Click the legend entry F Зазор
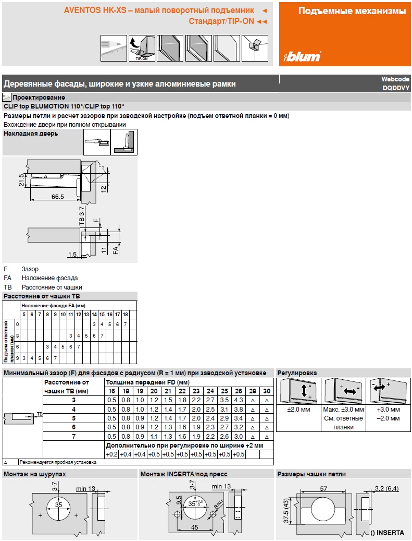The image size is (412, 541). tap(21, 269)
